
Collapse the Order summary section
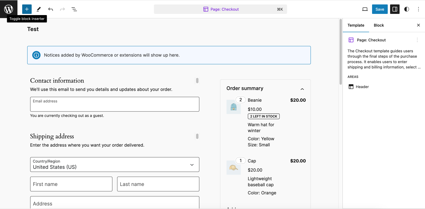tap(302, 89)
